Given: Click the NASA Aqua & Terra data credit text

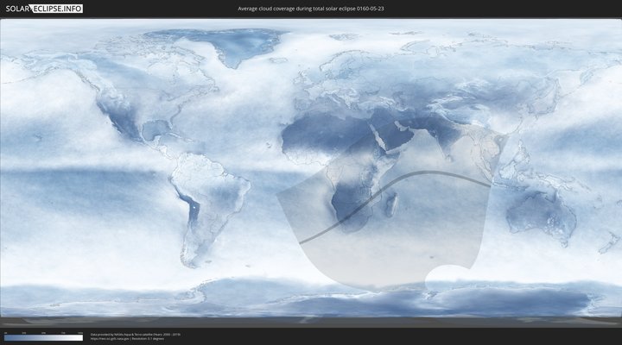Looking at the screenshot, I should (x=136, y=334).
